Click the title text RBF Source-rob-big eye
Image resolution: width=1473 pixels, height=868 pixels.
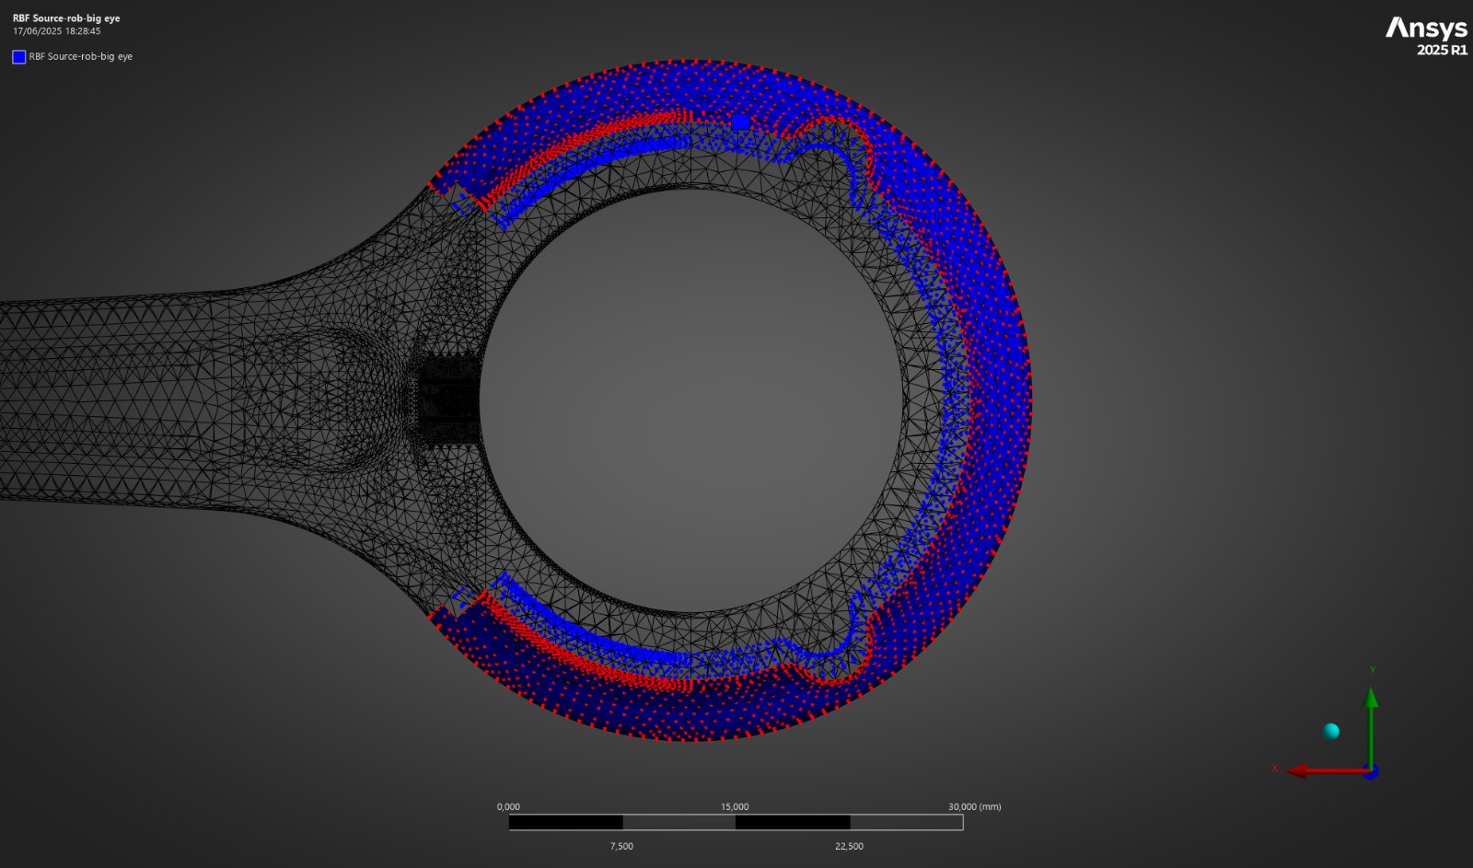66,18
